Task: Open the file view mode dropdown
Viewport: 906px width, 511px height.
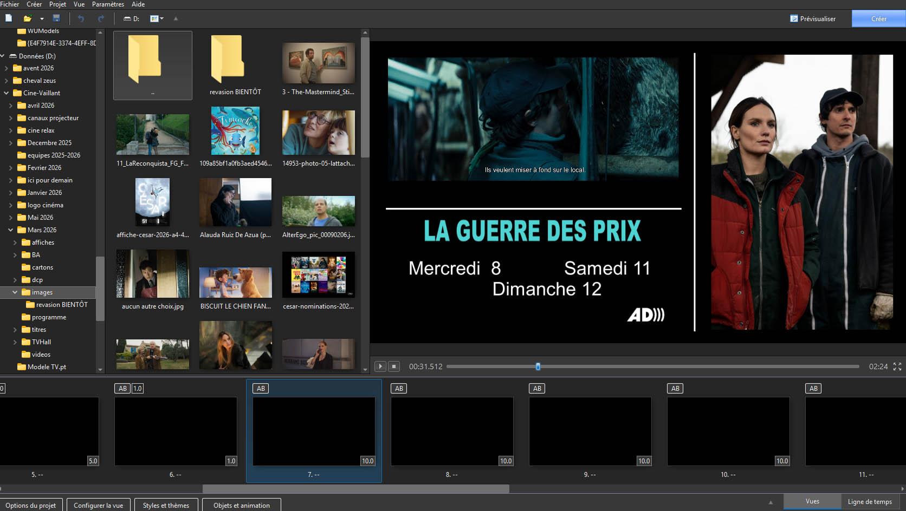Action: (x=157, y=18)
